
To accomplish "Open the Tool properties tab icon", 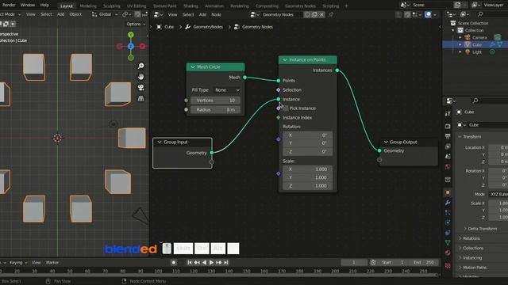I will (x=448, y=113).
